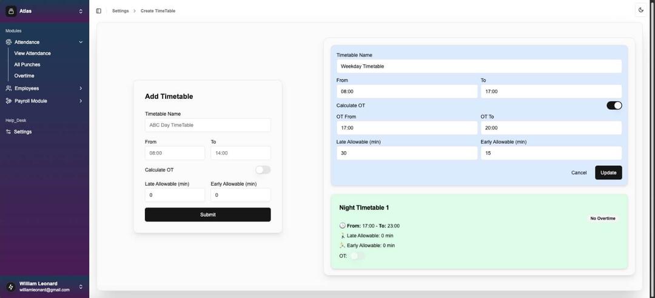This screenshot has width=655, height=298.
Task: Click the Atlas logo icon
Action: click(11, 12)
